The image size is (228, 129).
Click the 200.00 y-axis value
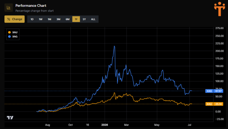point(219,51)
